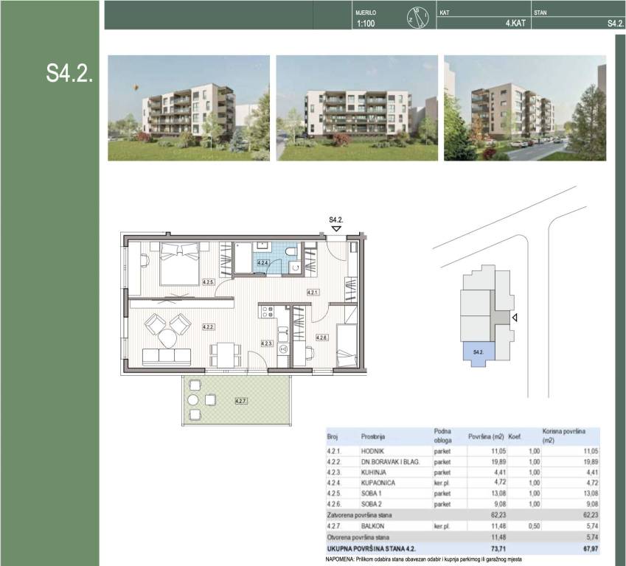
Task: Click the entrance arrow marker above floor plan
Action: pos(336,229)
